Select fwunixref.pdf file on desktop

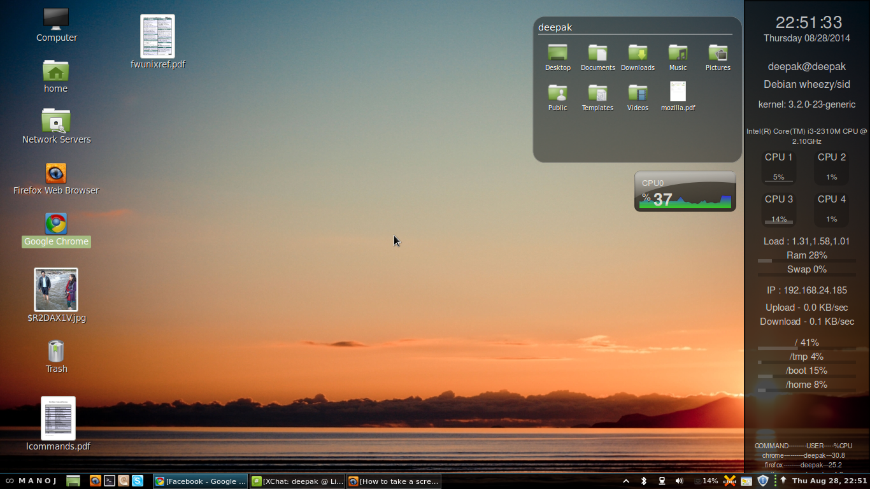pyautogui.click(x=157, y=42)
